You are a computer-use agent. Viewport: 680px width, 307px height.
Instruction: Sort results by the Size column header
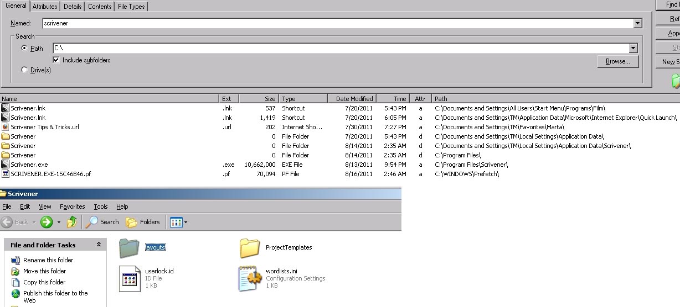click(x=259, y=99)
